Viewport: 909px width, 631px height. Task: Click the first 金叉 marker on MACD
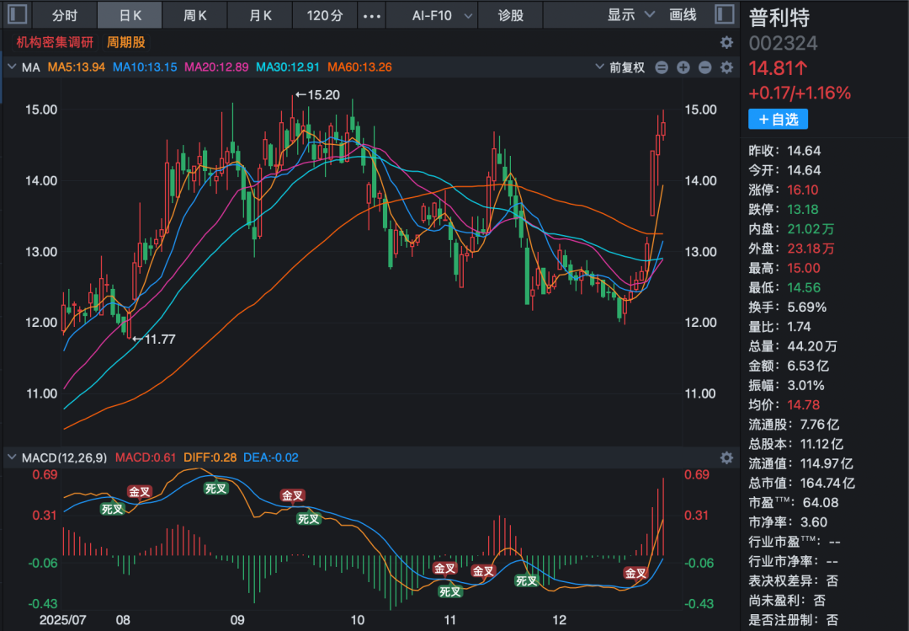coord(139,491)
